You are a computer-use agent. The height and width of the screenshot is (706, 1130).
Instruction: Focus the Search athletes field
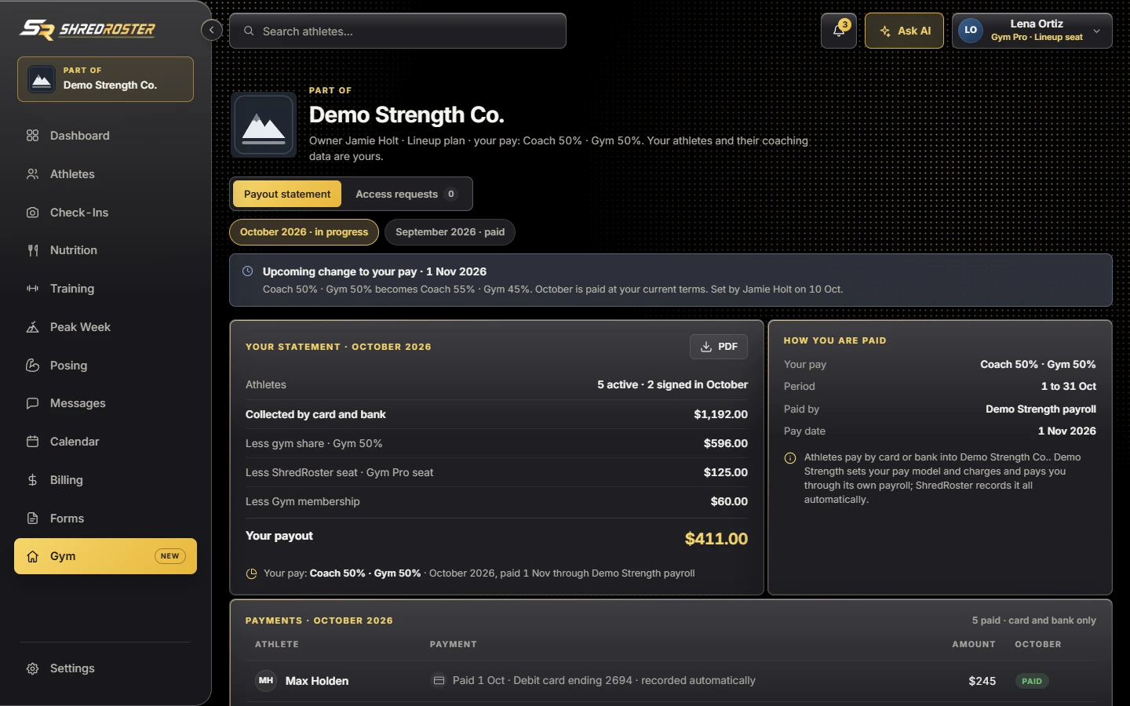coord(398,31)
